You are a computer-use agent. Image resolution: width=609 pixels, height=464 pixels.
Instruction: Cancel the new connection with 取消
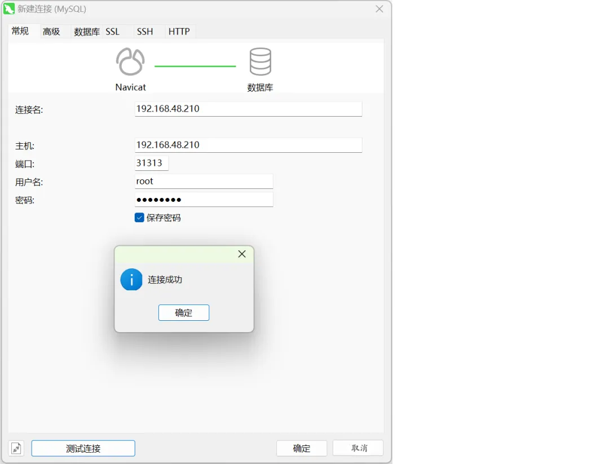[358, 449]
